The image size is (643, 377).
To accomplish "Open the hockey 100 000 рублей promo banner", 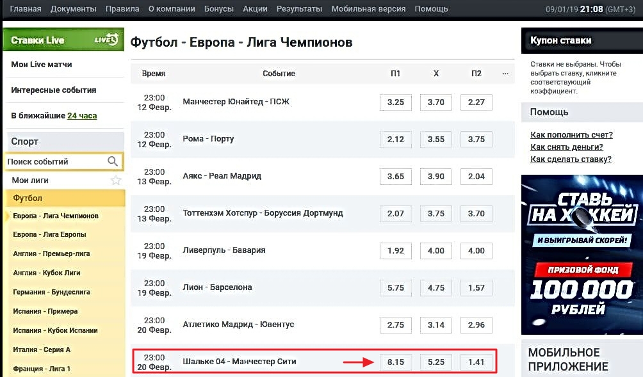I will tap(582, 255).
